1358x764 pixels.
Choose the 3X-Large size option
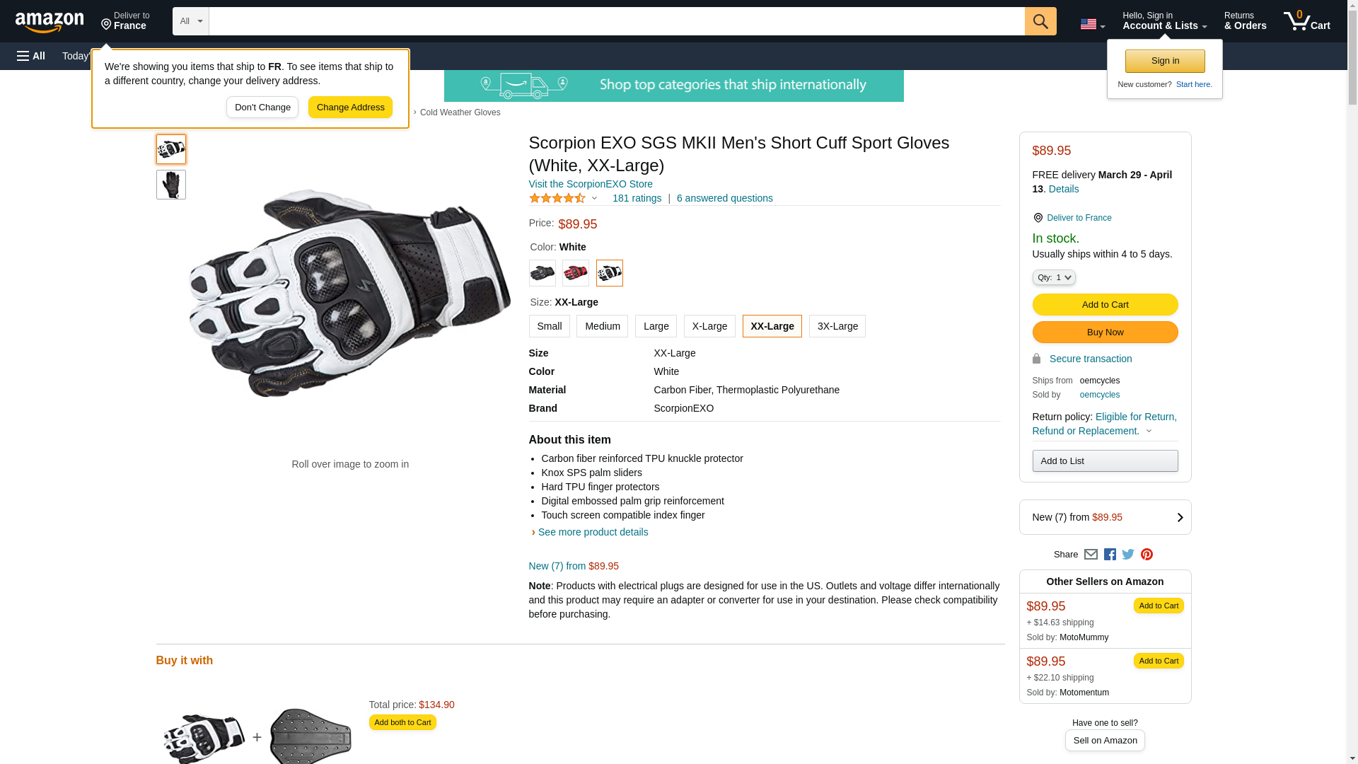pyautogui.click(x=837, y=326)
